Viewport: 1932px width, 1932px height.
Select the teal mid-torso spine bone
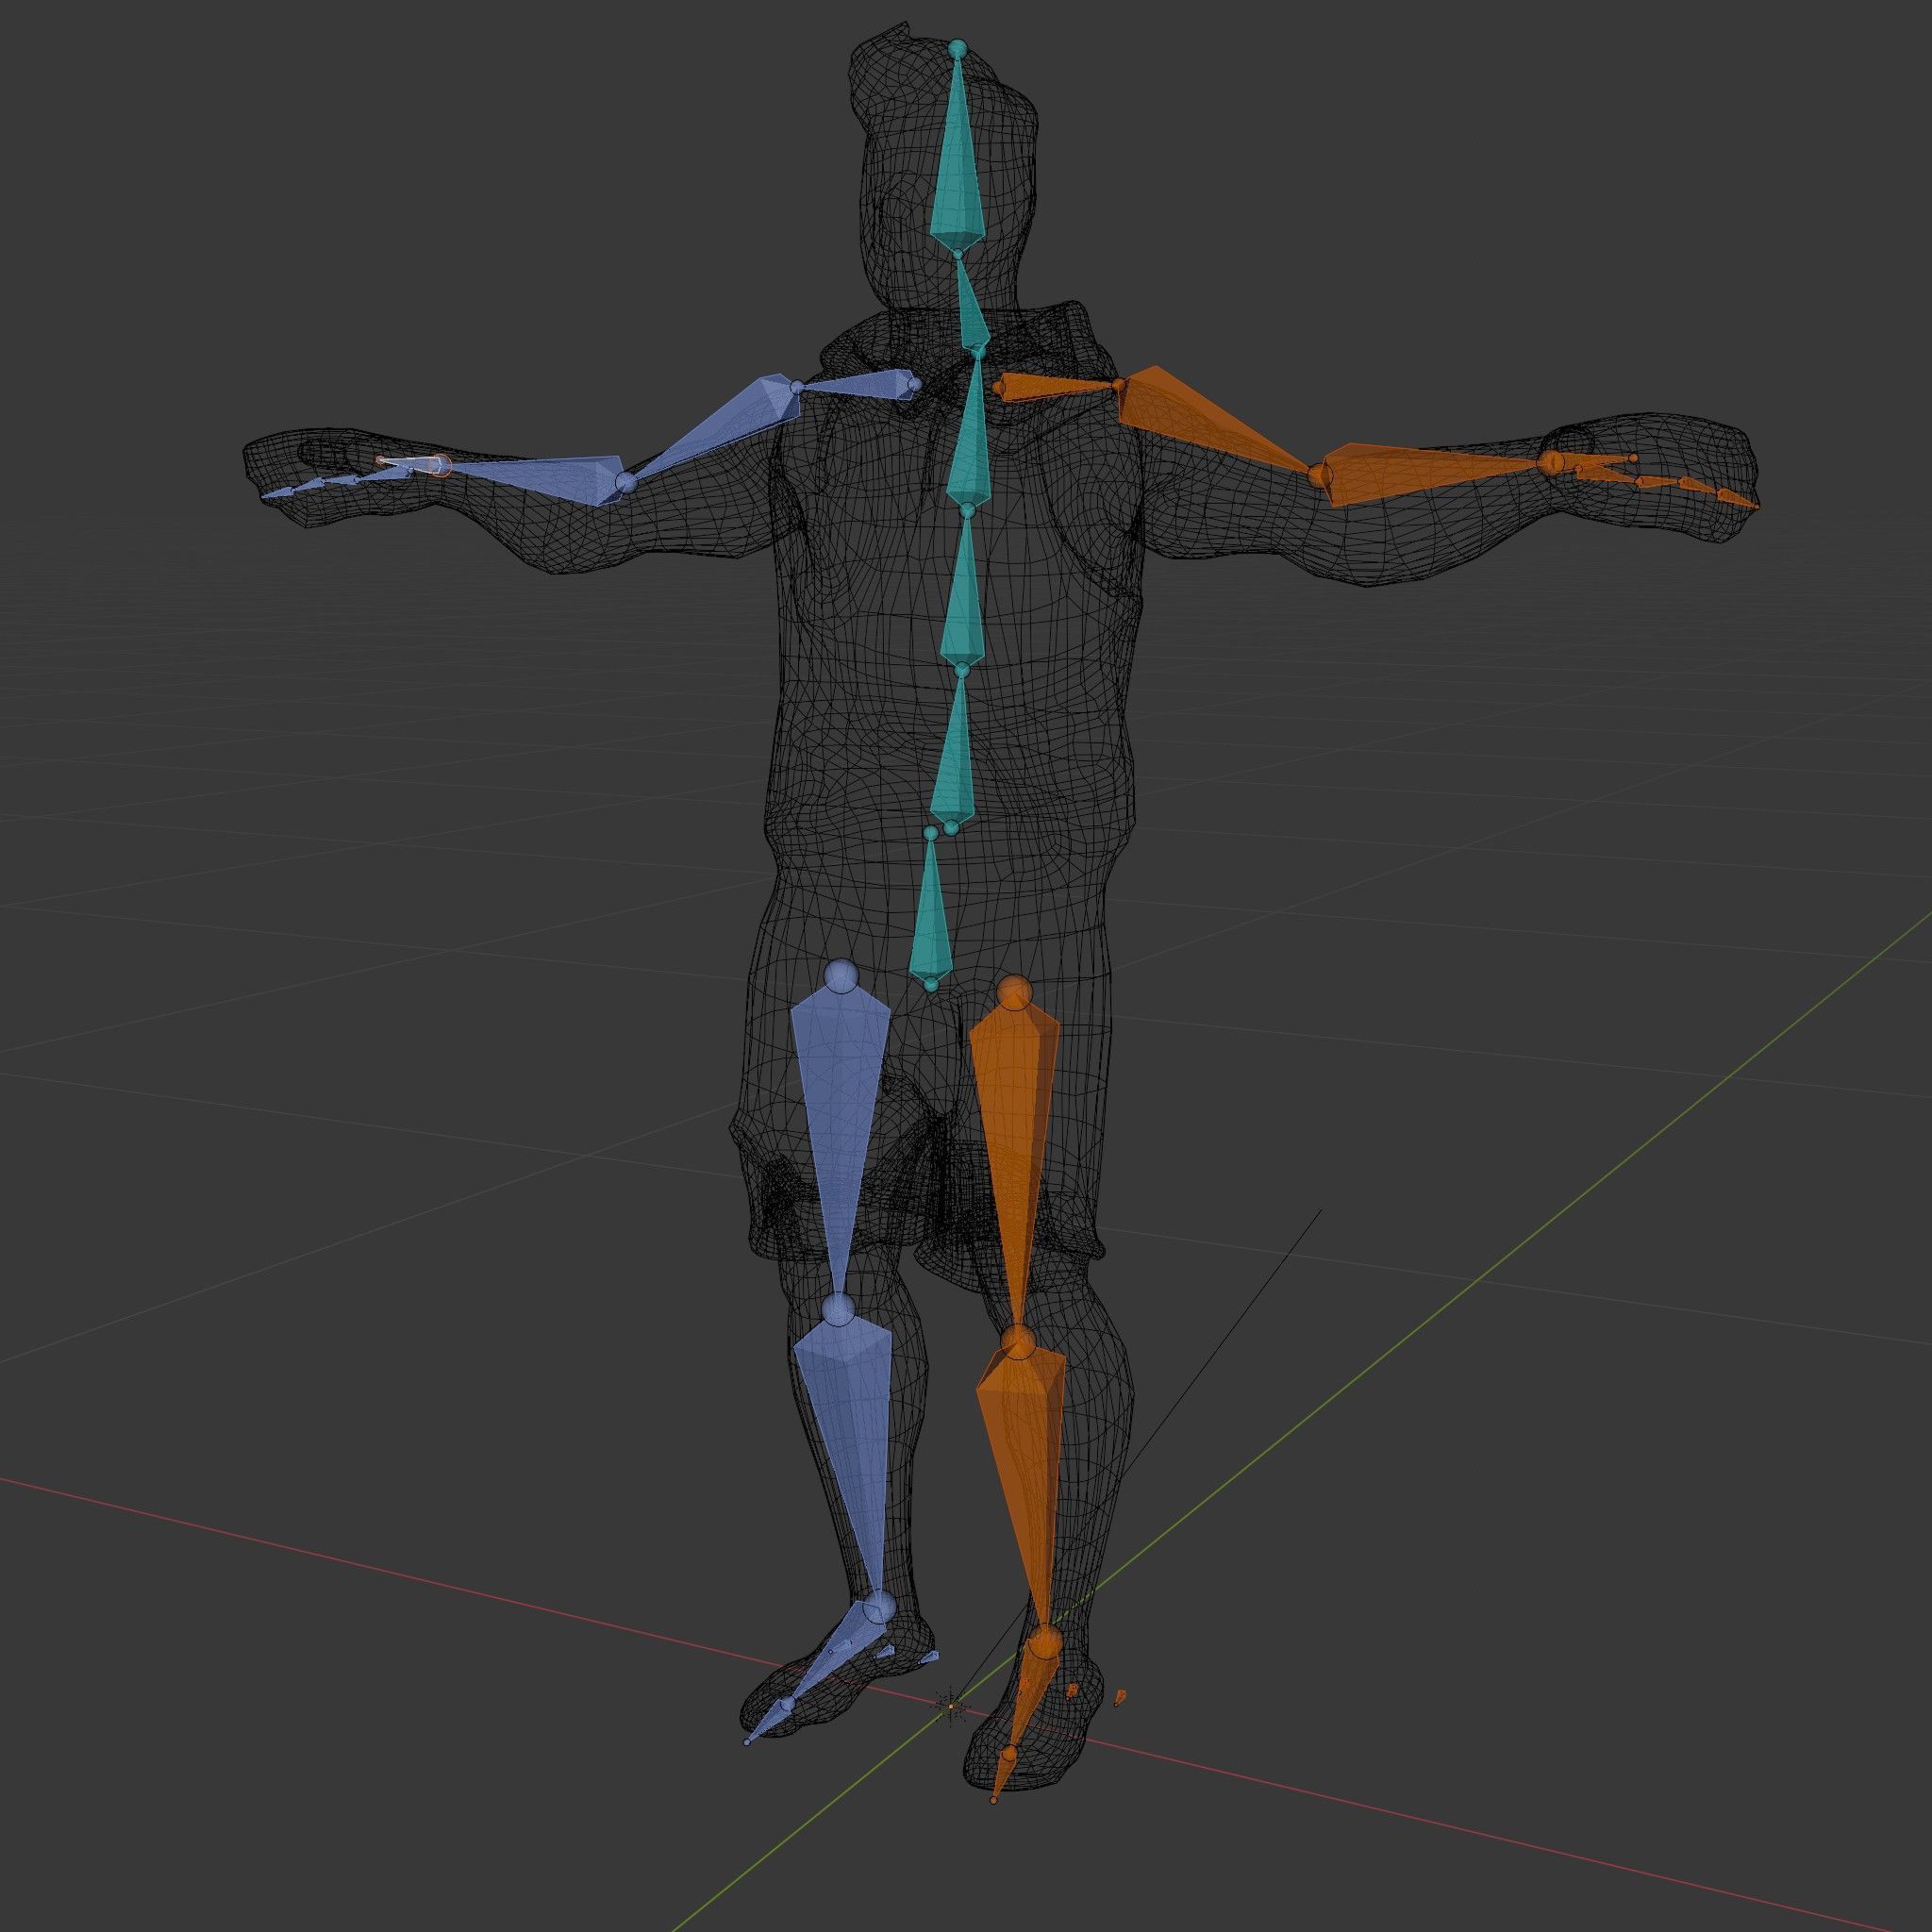tap(963, 590)
